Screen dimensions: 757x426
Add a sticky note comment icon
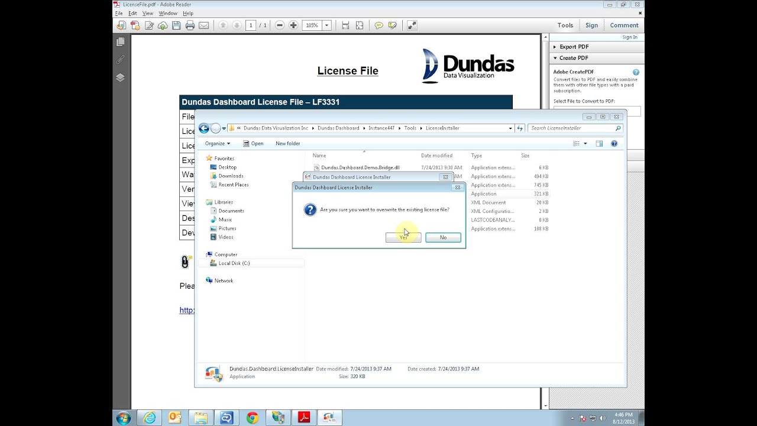(x=378, y=25)
